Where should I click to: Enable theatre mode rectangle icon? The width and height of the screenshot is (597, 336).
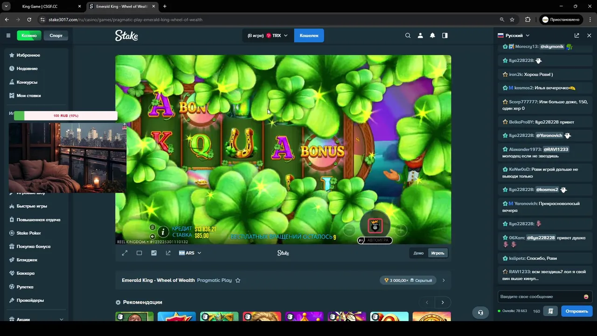point(139,253)
